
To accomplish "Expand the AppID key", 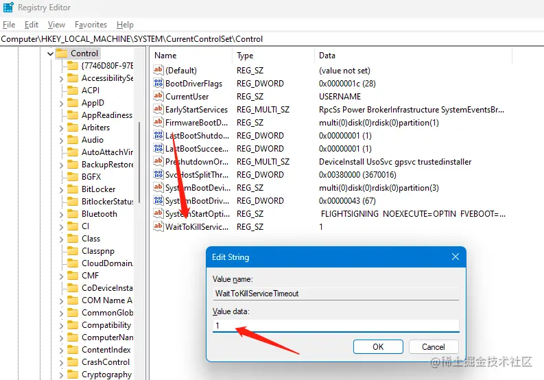I will click(x=62, y=104).
